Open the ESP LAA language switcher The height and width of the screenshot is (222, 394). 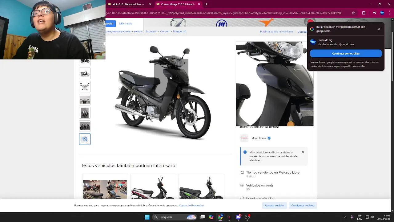pyautogui.click(x=360, y=217)
